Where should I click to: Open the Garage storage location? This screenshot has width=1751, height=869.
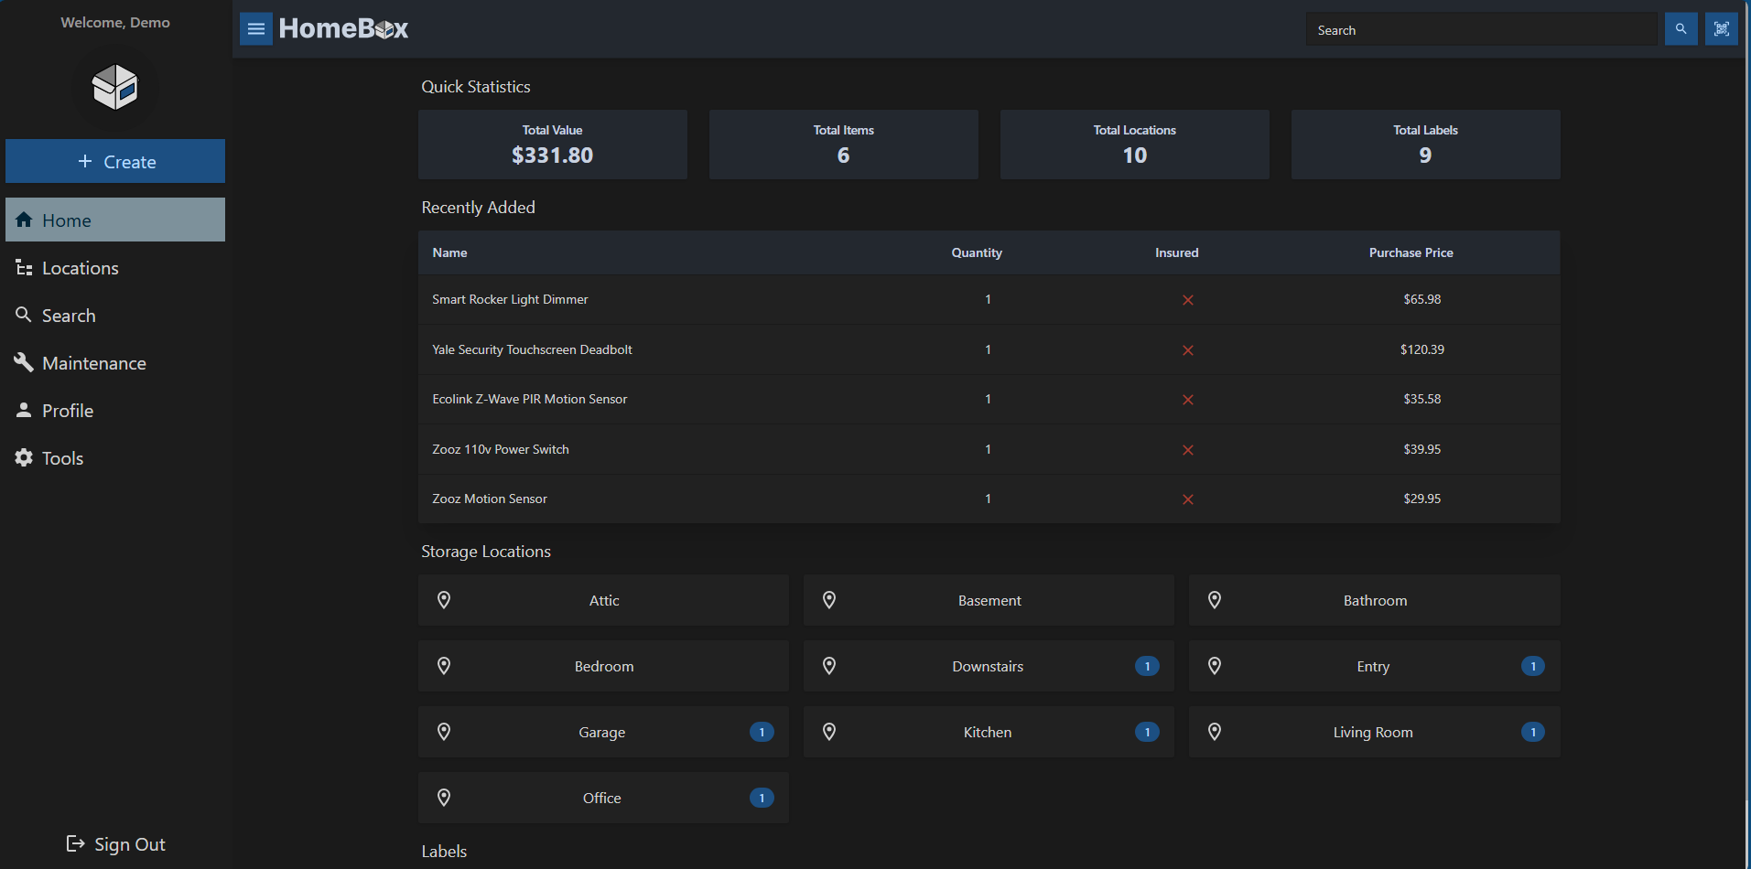click(602, 732)
